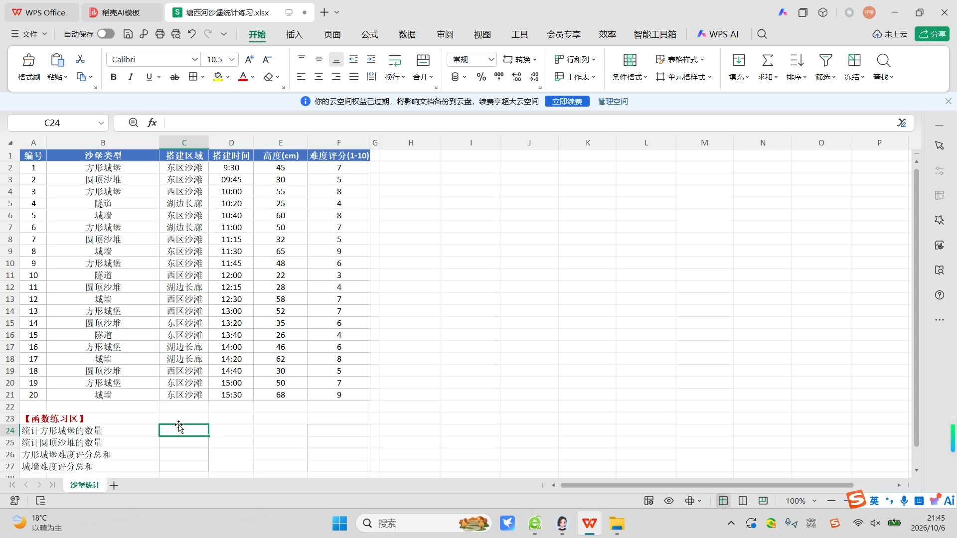The image size is (957, 538).
Task: Click the insert function fx icon
Action: 152,123
